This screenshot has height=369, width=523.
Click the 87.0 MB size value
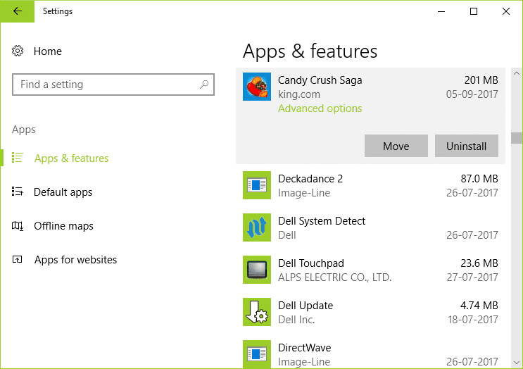[x=479, y=179]
